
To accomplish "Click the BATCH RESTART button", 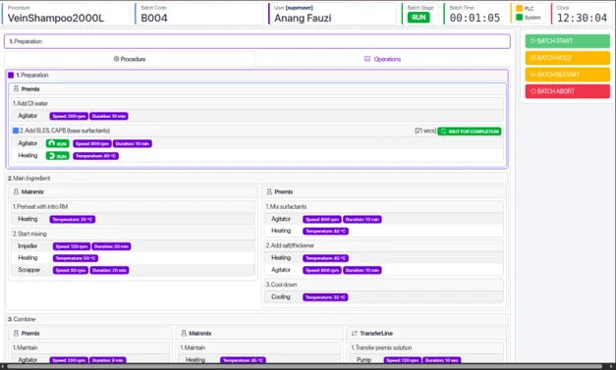I will [x=568, y=75].
